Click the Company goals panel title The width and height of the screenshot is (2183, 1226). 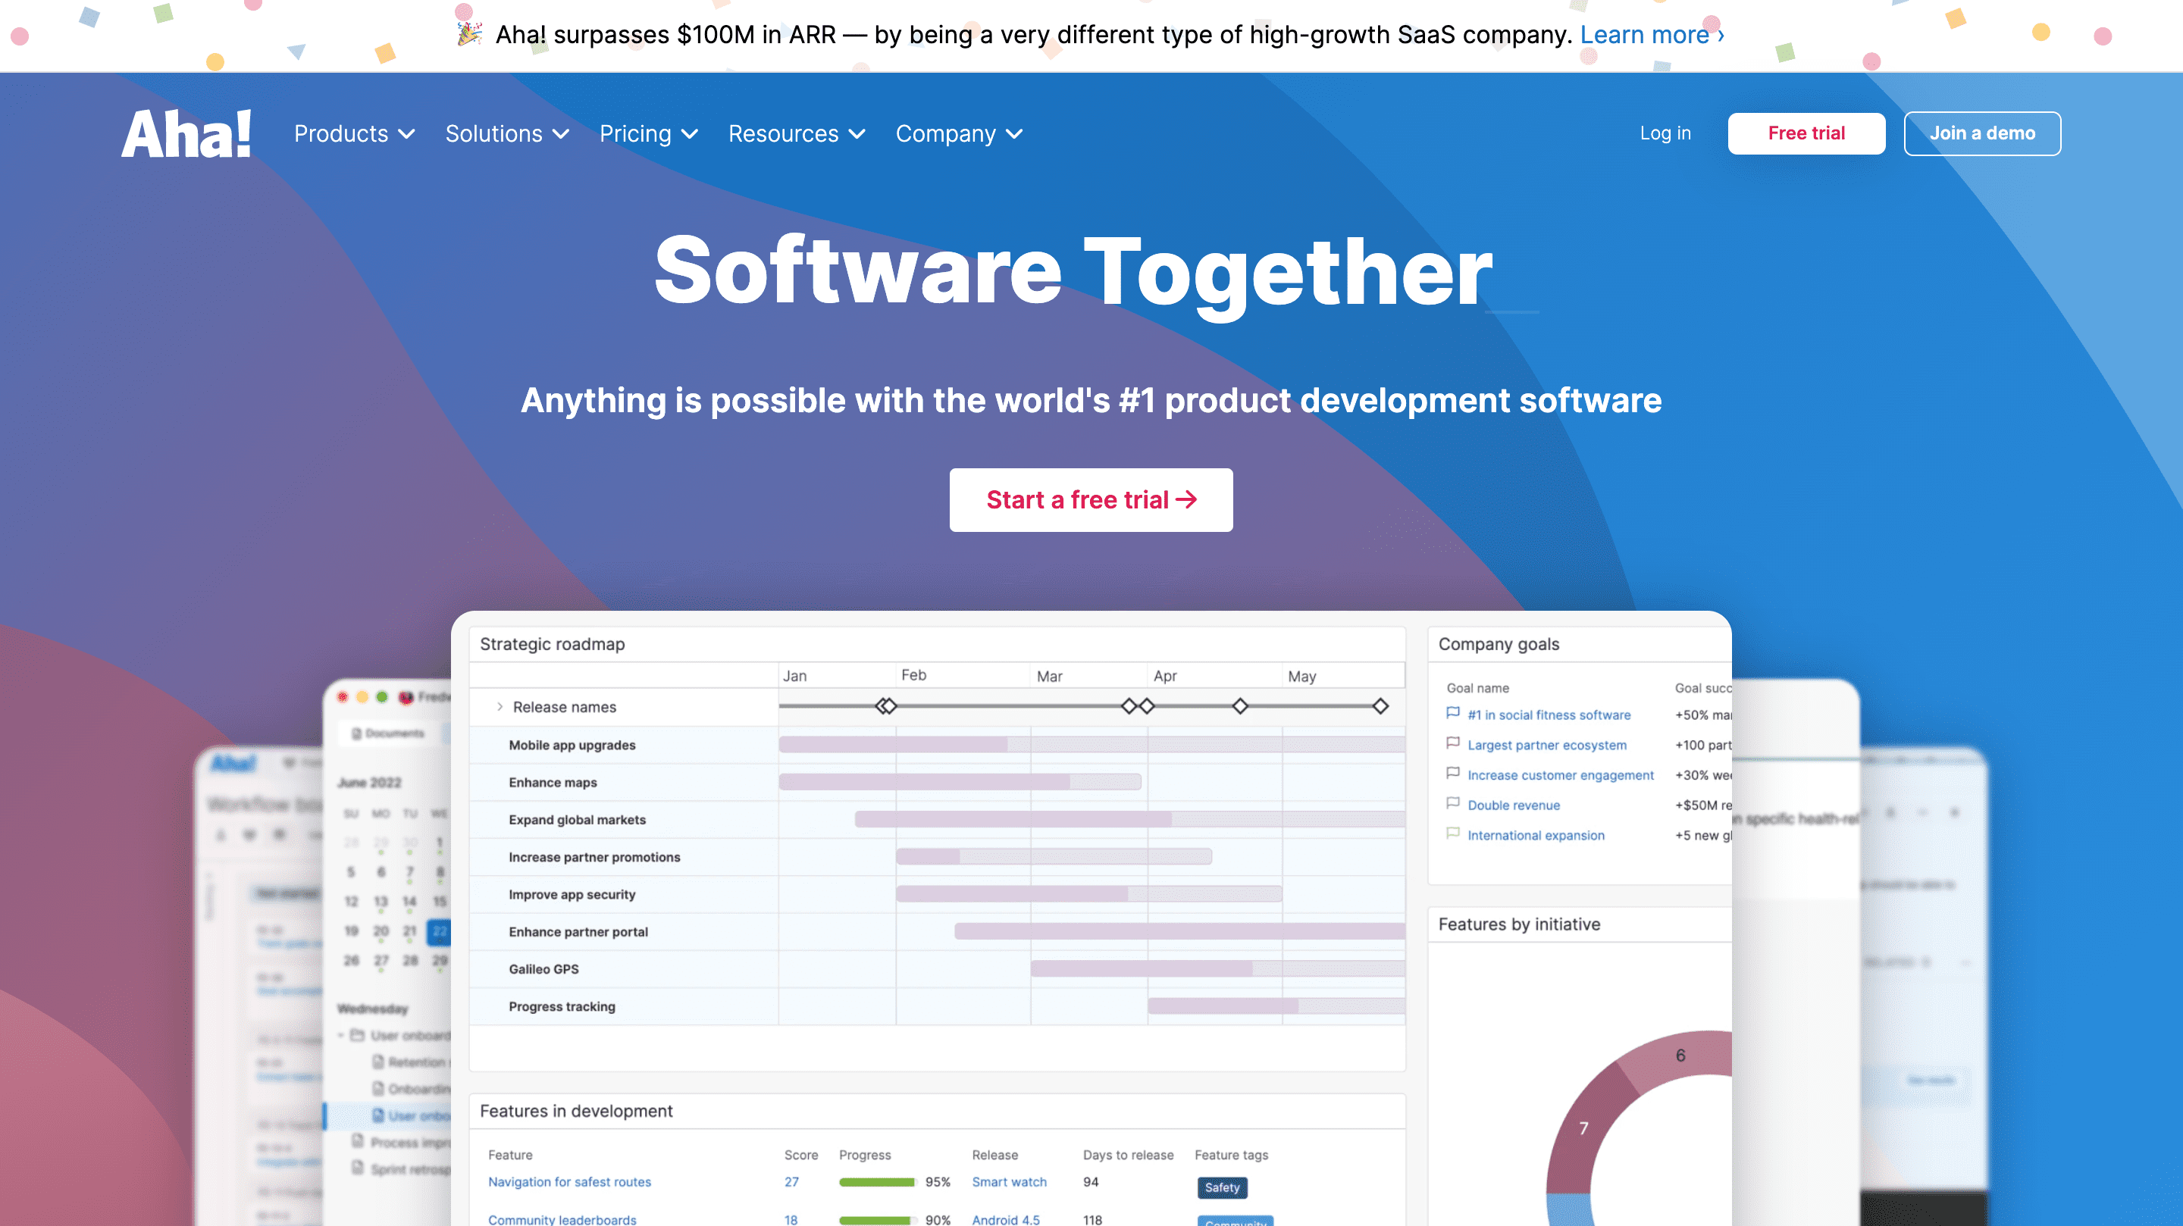pyautogui.click(x=1499, y=644)
